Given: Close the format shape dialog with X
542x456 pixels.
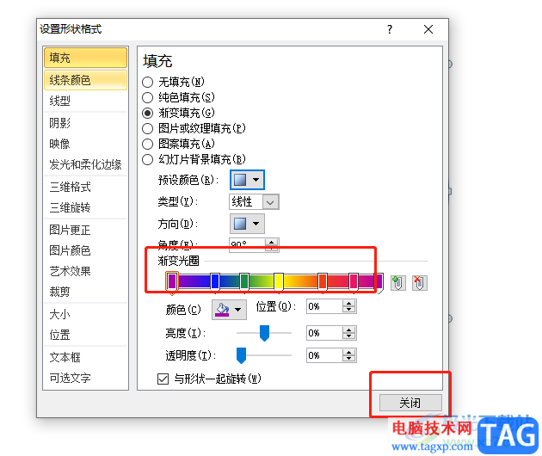Looking at the screenshot, I should (428, 29).
